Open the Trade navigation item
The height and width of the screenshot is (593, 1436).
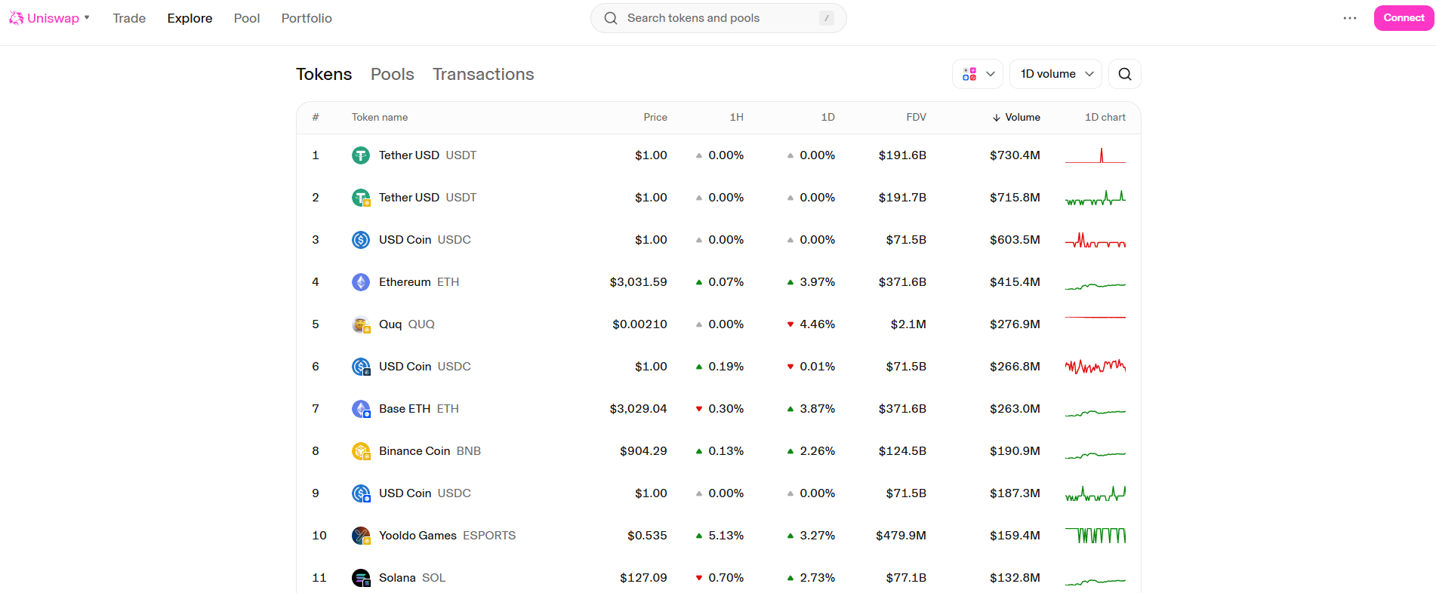click(129, 18)
